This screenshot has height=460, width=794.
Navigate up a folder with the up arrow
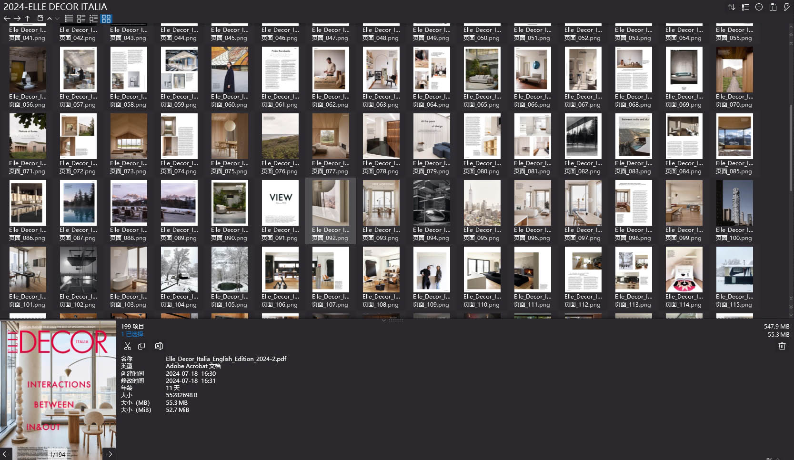(x=28, y=19)
